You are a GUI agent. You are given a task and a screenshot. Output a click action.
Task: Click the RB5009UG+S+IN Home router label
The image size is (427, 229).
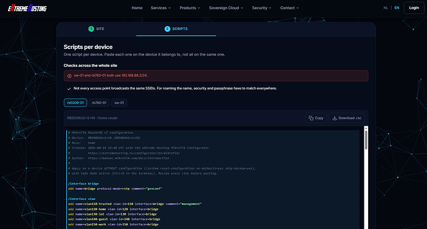click(x=92, y=118)
